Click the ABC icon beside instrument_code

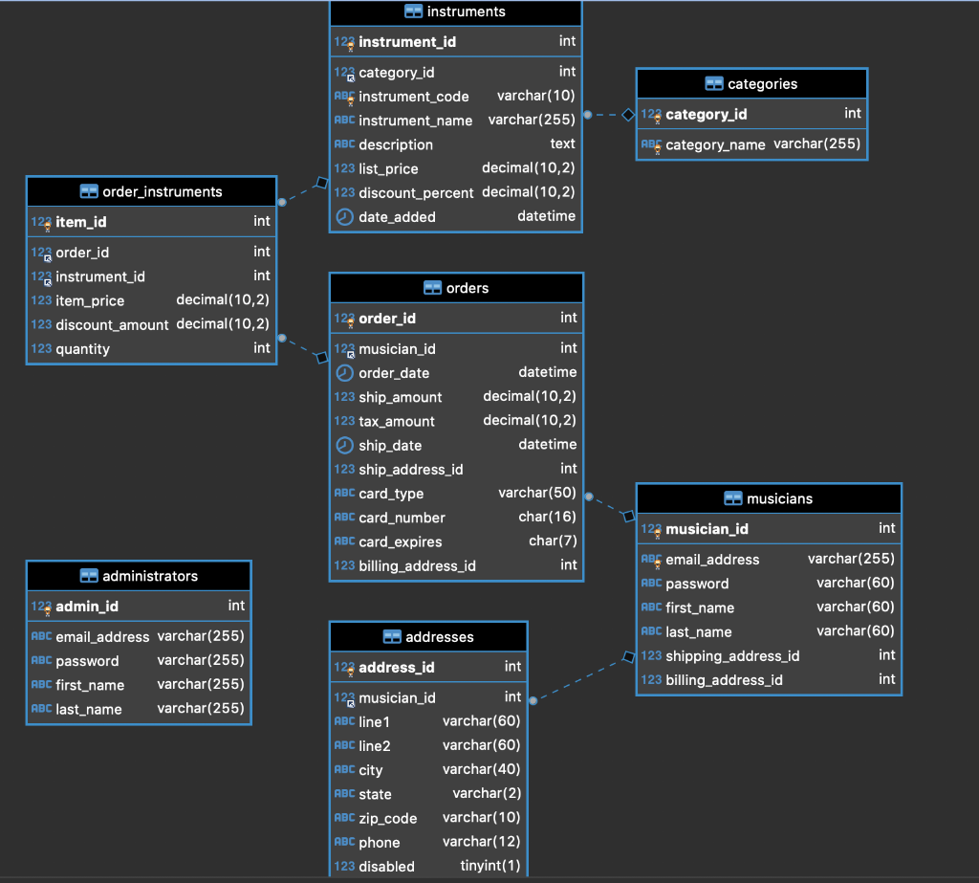pyautogui.click(x=344, y=96)
